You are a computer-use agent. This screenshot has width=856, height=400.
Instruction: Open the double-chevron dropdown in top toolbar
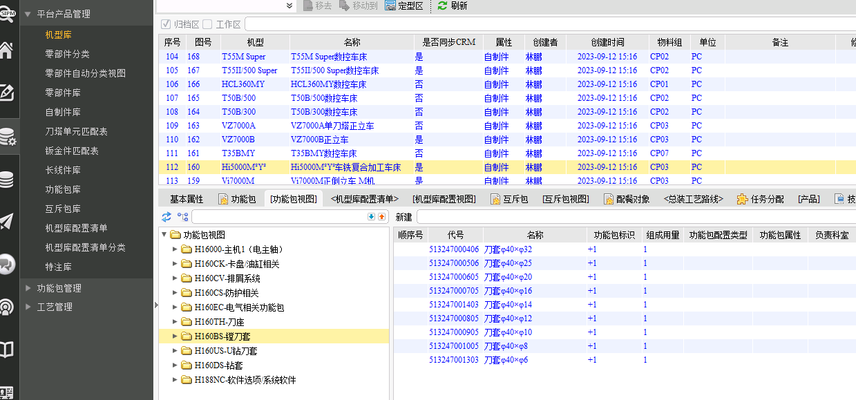tap(289, 6)
